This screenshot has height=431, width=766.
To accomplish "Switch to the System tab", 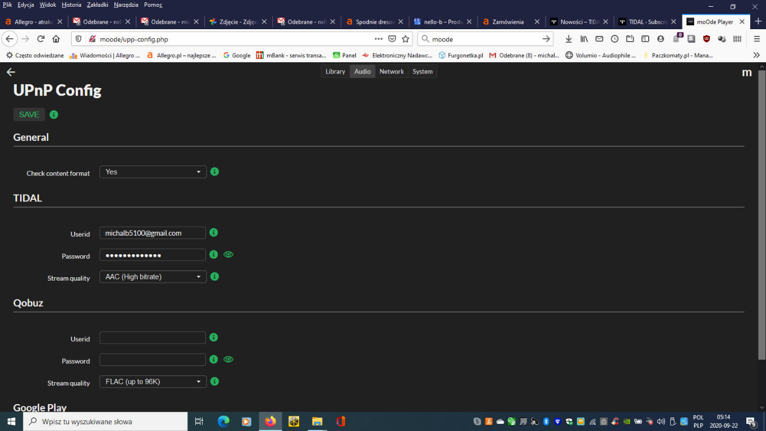I will coord(423,71).
